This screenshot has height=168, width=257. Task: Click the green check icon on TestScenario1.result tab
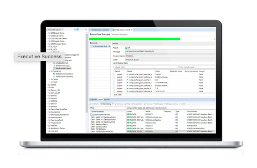113,30
